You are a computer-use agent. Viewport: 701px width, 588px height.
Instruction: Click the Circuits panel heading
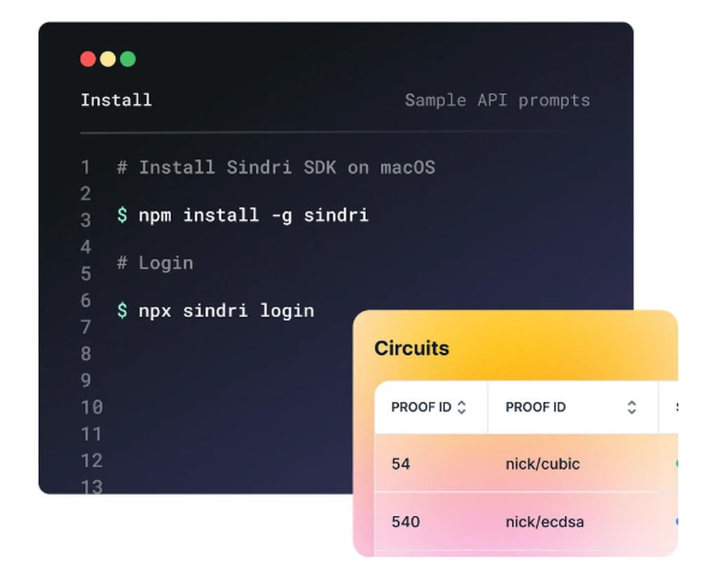[411, 348]
